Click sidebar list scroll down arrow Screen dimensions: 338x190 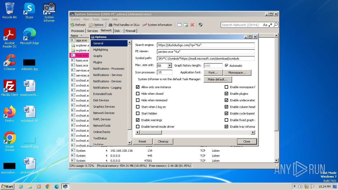[x=129, y=142]
